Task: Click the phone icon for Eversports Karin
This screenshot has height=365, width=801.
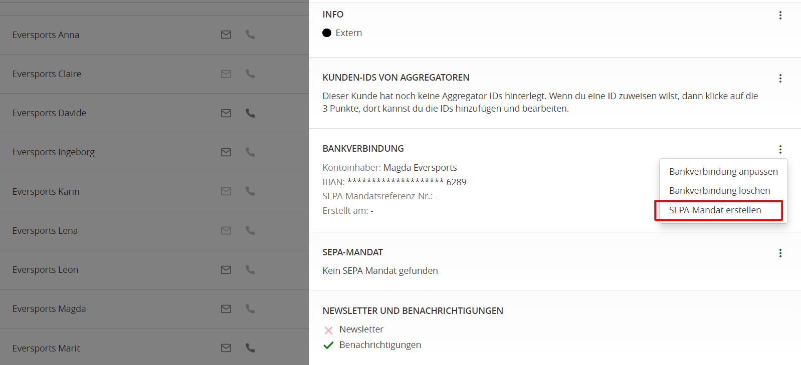Action: pyautogui.click(x=250, y=191)
